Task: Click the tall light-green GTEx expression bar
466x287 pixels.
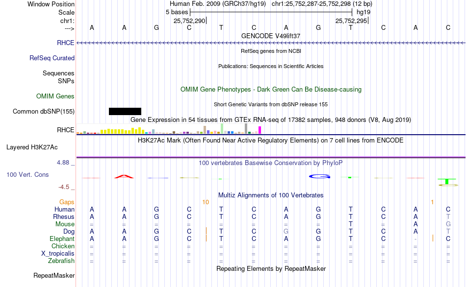Action: [x=222, y=128]
